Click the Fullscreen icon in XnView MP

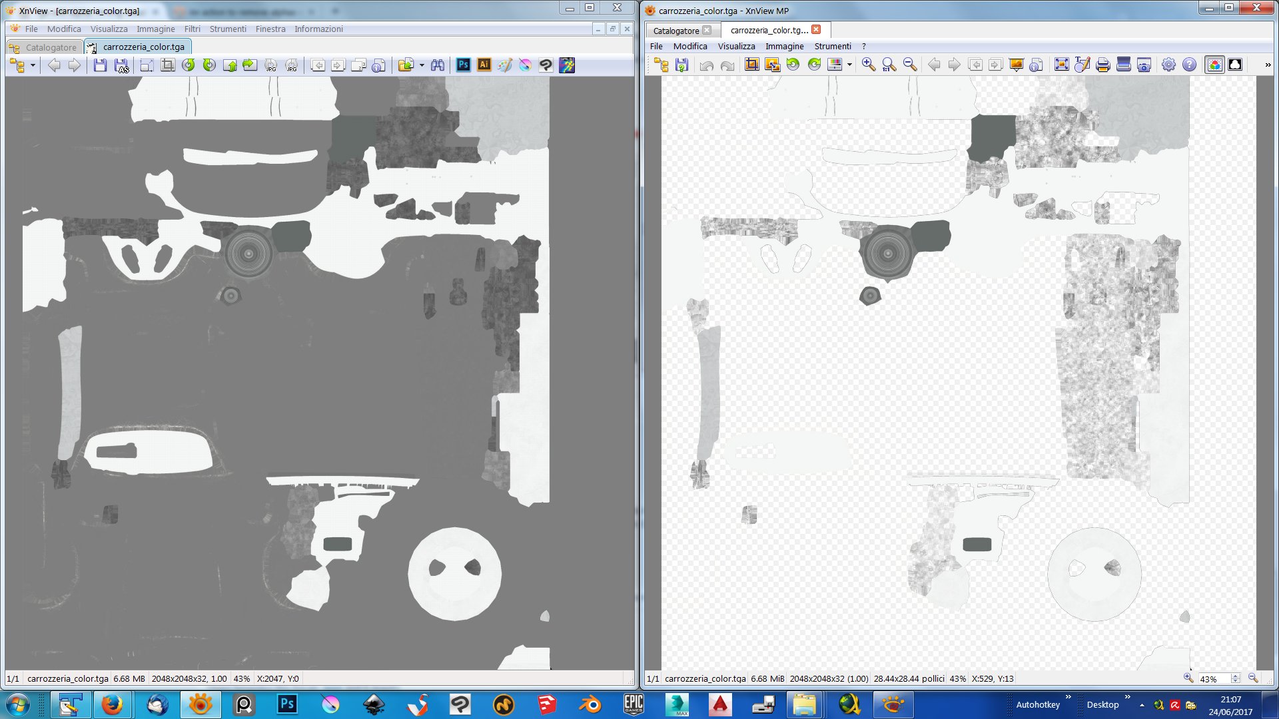[x=1061, y=65]
